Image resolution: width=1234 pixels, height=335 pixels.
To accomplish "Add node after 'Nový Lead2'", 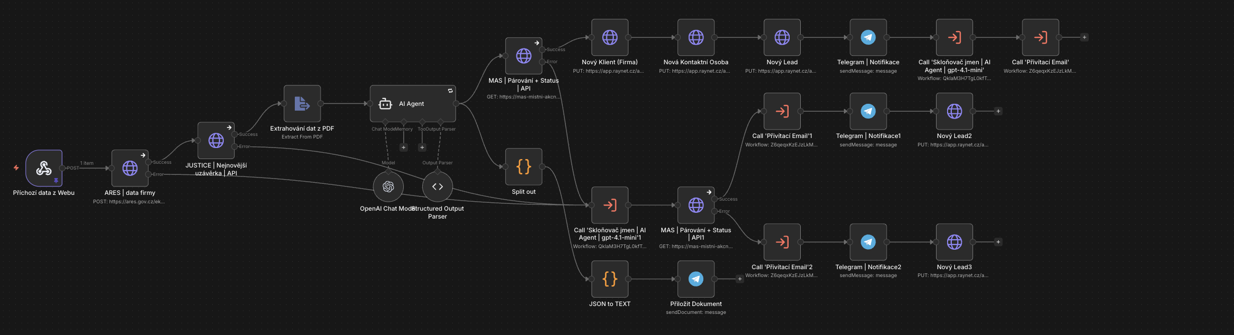I will (x=998, y=111).
